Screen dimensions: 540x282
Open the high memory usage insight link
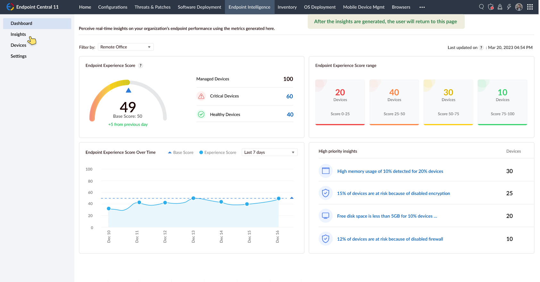coord(390,171)
